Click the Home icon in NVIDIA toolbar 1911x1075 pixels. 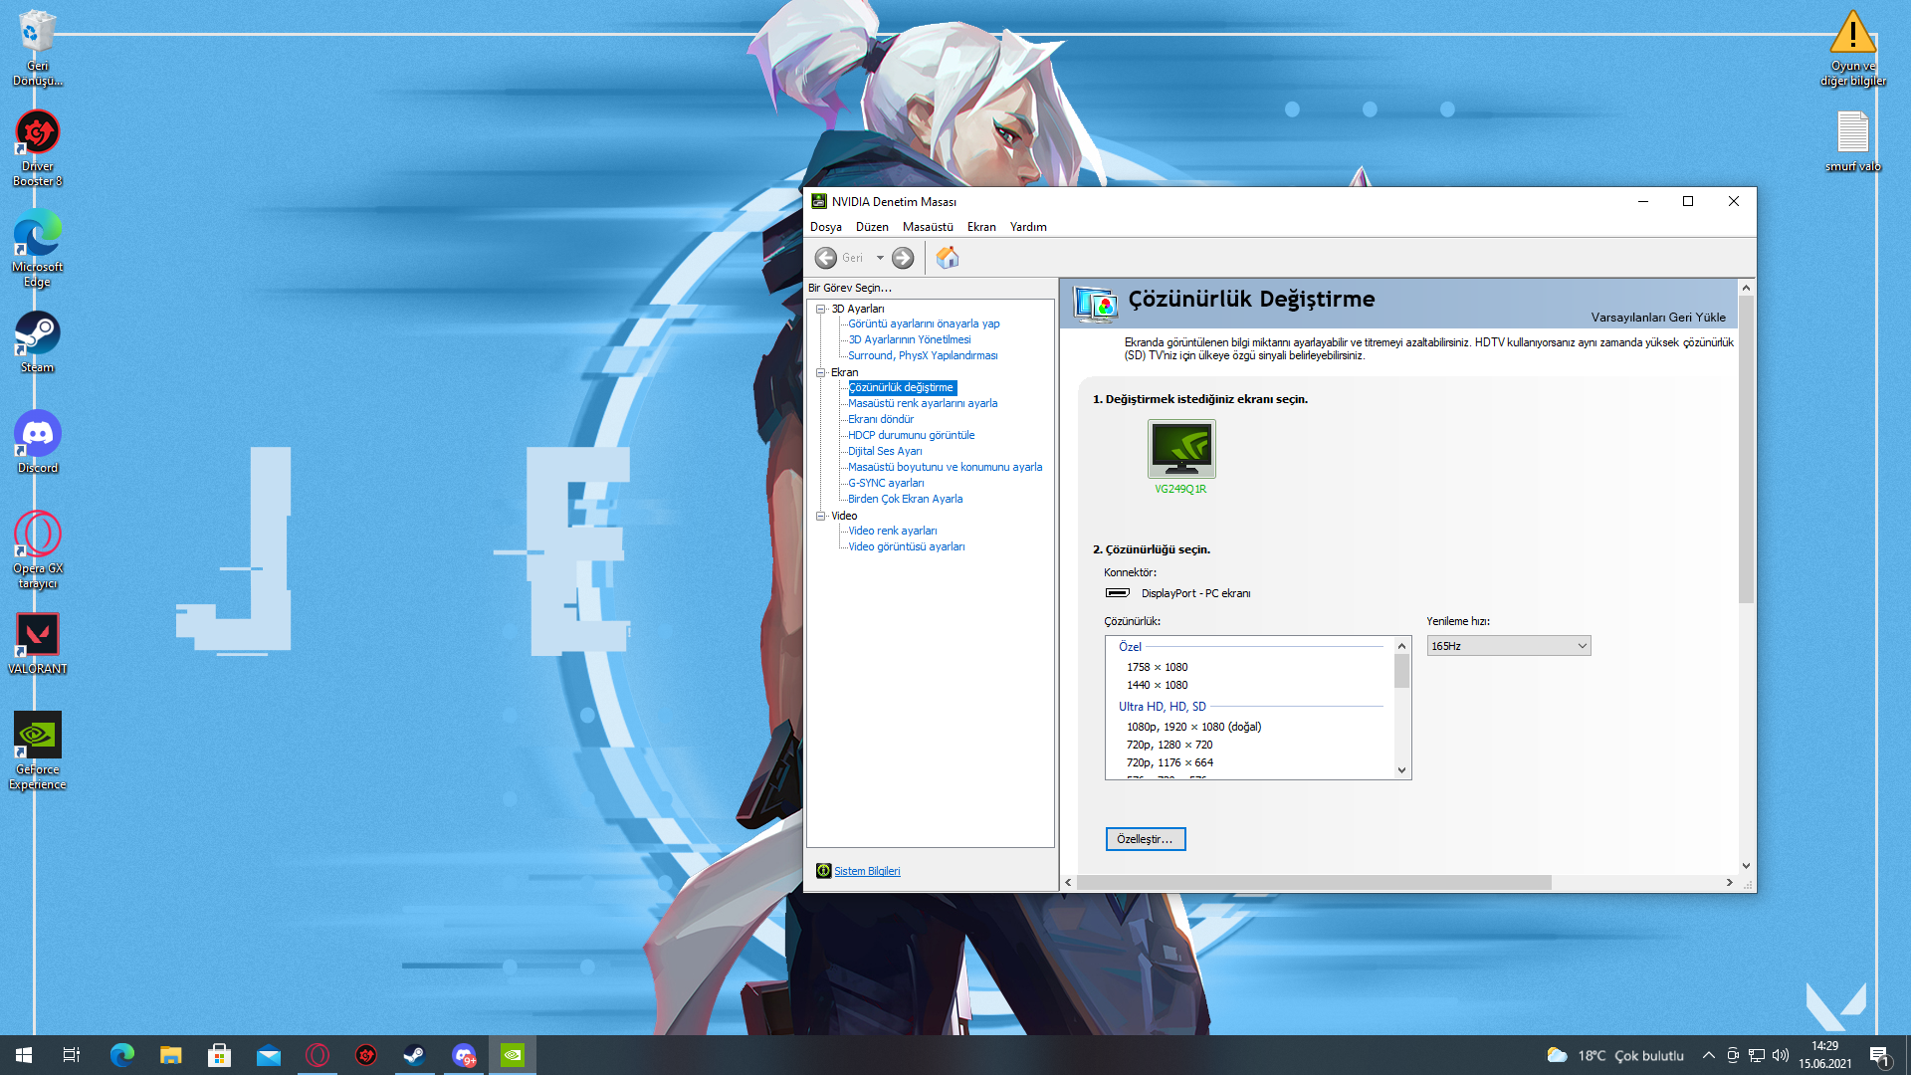click(947, 258)
